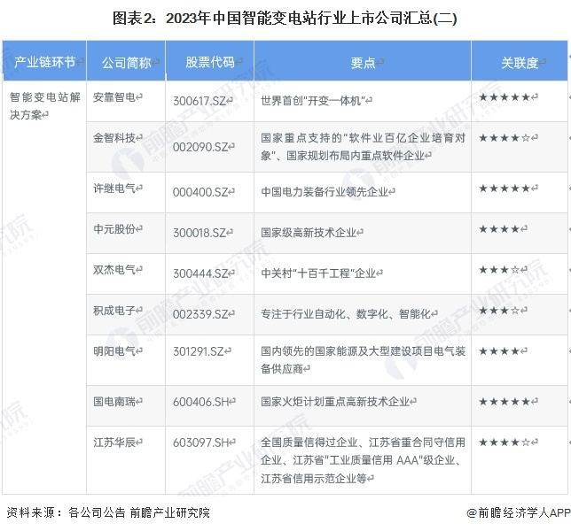Viewport: 571px width, 531px height.
Task: Select company name 中元股份
Action: coord(114,229)
